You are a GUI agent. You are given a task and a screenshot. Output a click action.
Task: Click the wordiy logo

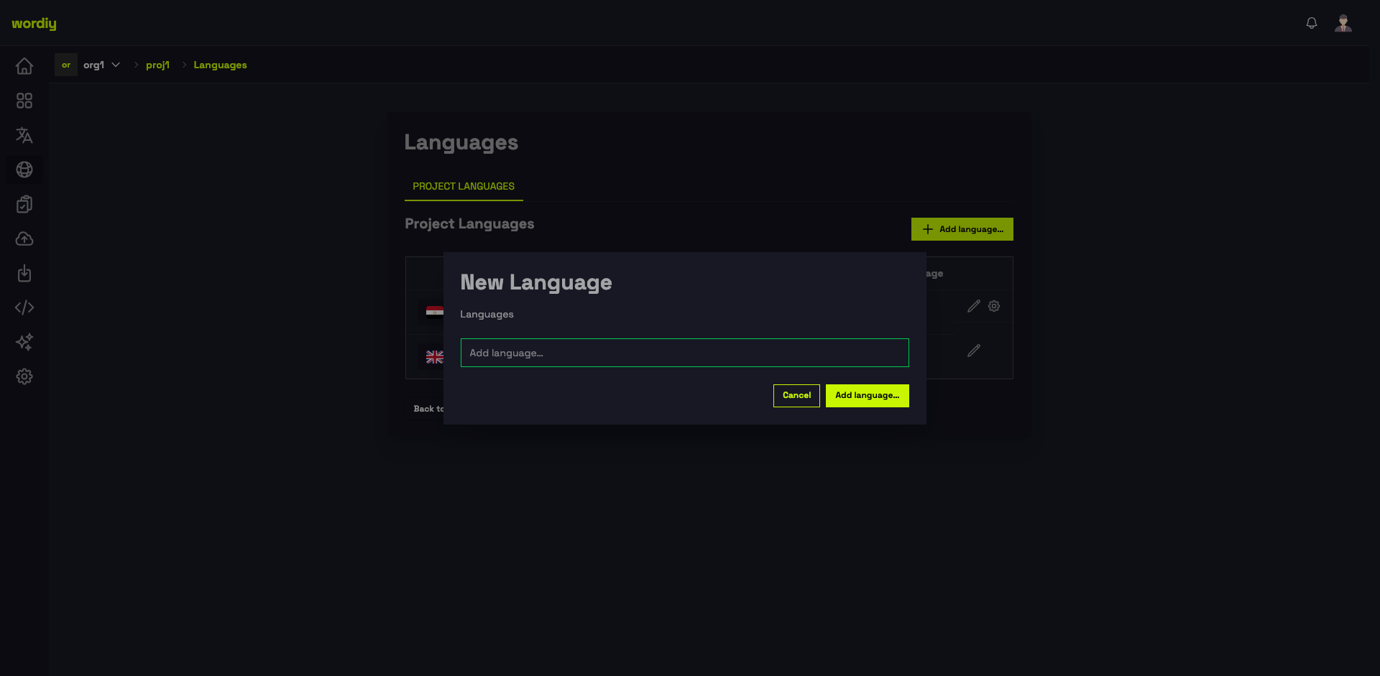[x=34, y=23]
